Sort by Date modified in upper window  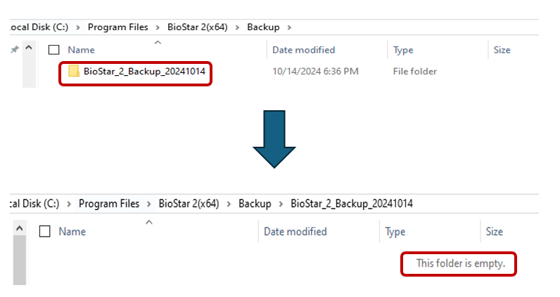coord(304,50)
